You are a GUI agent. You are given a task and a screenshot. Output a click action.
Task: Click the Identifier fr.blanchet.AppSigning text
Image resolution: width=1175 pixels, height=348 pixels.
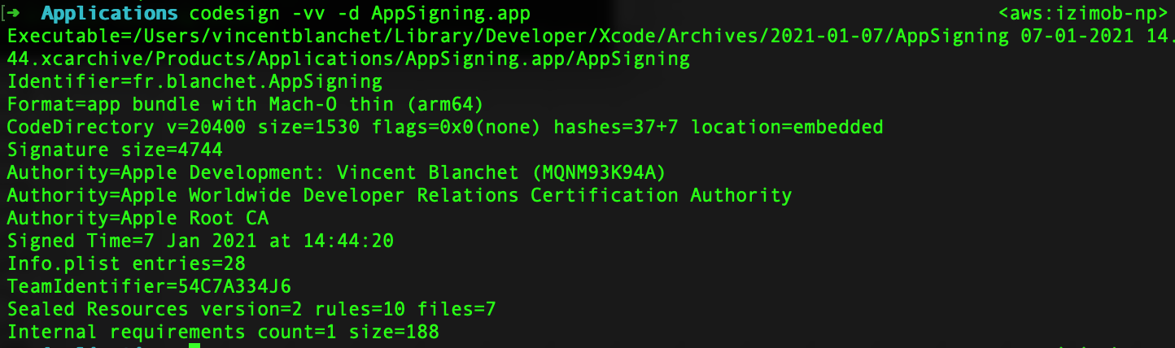click(195, 82)
